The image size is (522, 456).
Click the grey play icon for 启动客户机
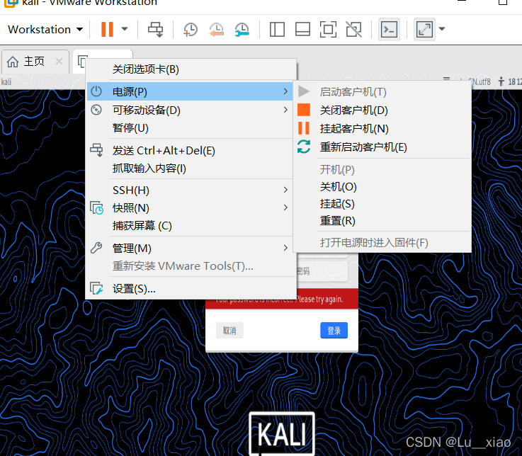pos(304,91)
